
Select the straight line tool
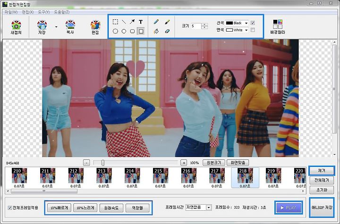tap(124, 22)
